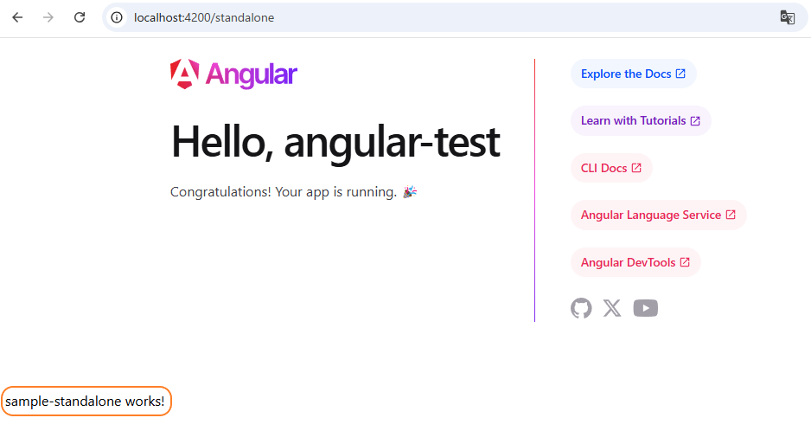Image resolution: width=811 pixels, height=437 pixels.
Task: Click 'Congratulations! Your app is running.' text
Action: 293,192
